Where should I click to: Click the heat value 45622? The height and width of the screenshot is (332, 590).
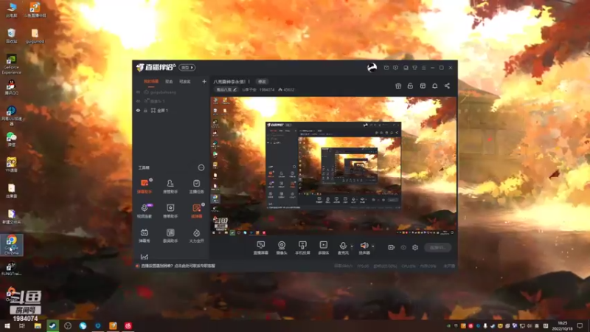coord(286,89)
